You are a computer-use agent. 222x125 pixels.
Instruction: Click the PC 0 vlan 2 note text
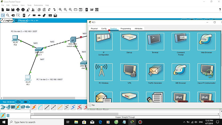pyautogui.click(x=24, y=31)
